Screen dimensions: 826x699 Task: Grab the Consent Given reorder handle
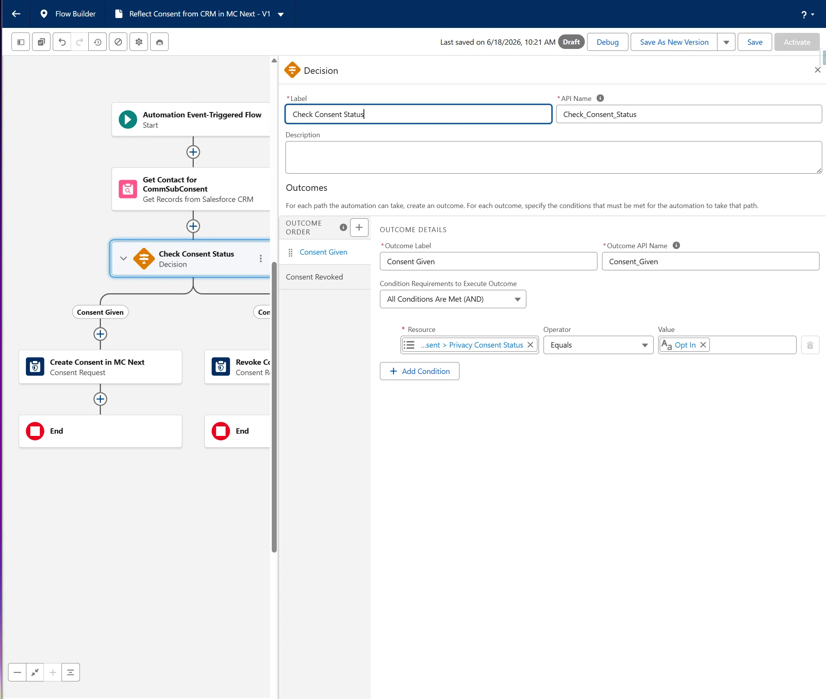290,252
